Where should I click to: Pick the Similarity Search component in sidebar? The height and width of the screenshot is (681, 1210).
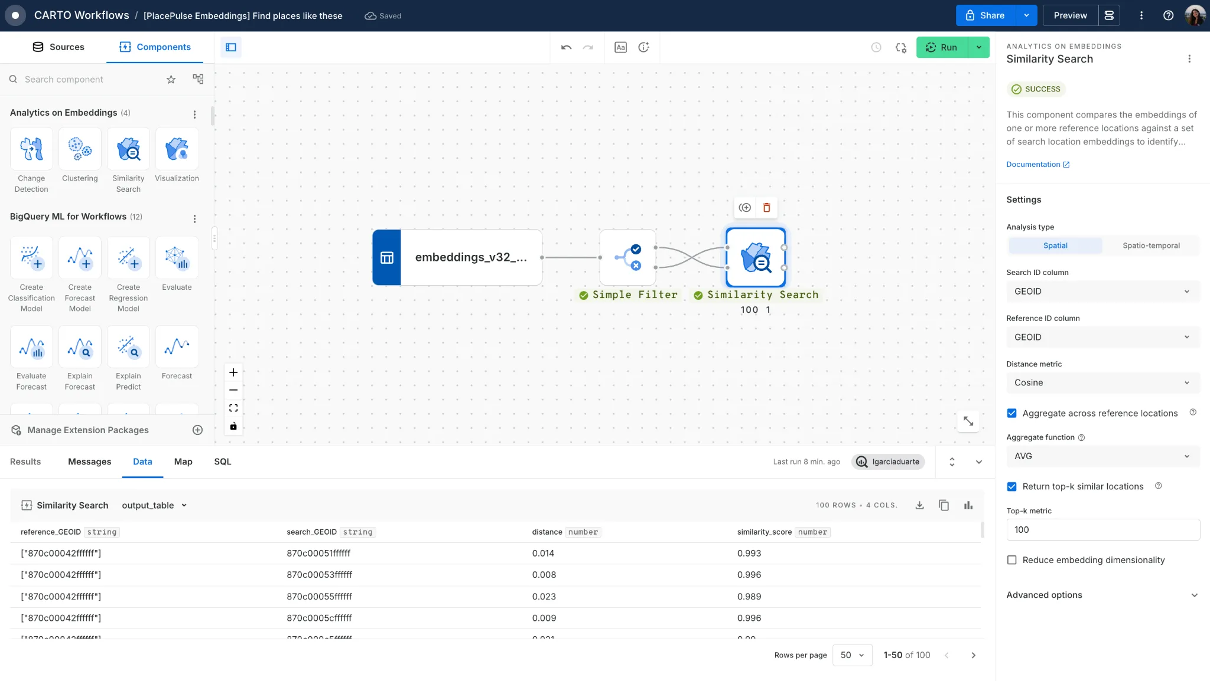tap(128, 149)
